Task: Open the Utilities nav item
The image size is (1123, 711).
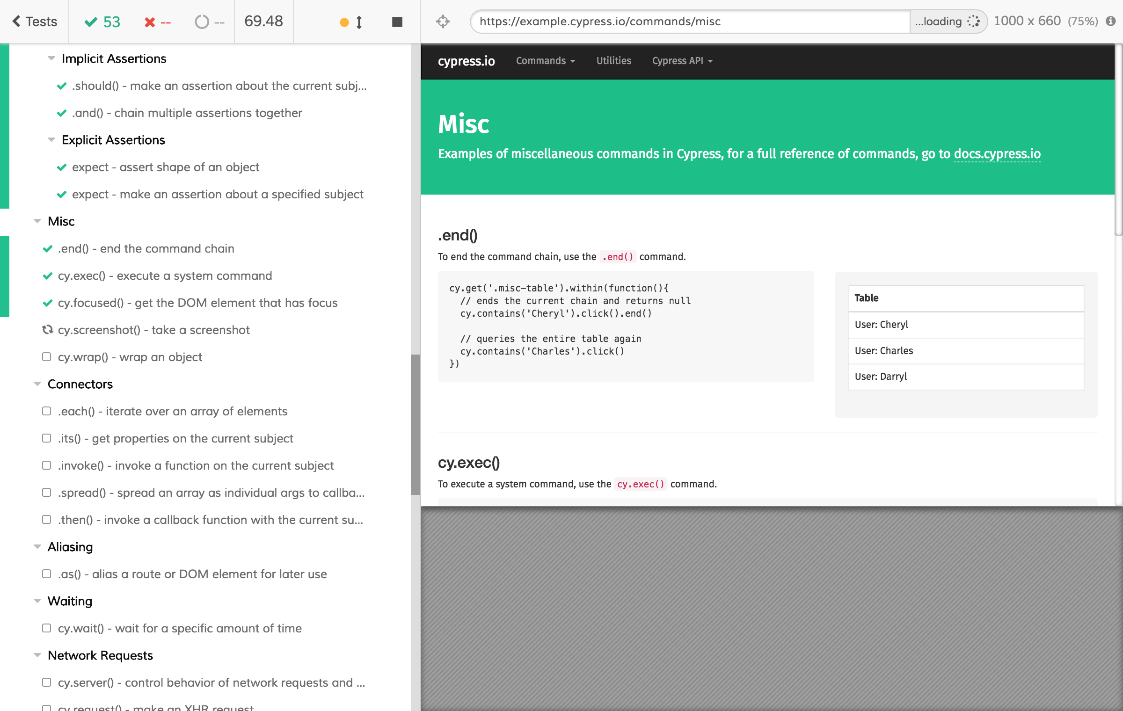Action: 613,61
